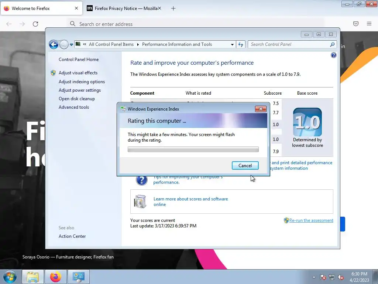
Task: Open Firefox hamburger menu
Action: (369, 24)
